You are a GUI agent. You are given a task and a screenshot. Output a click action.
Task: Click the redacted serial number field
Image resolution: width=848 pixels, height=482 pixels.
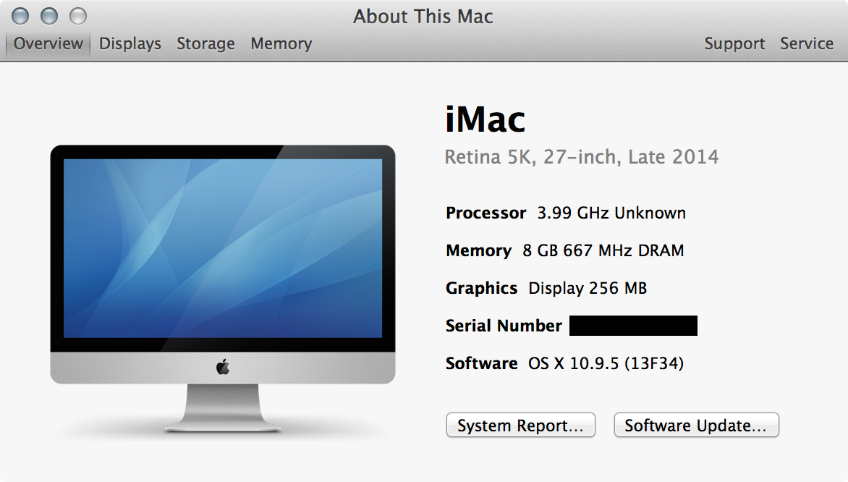click(x=633, y=326)
